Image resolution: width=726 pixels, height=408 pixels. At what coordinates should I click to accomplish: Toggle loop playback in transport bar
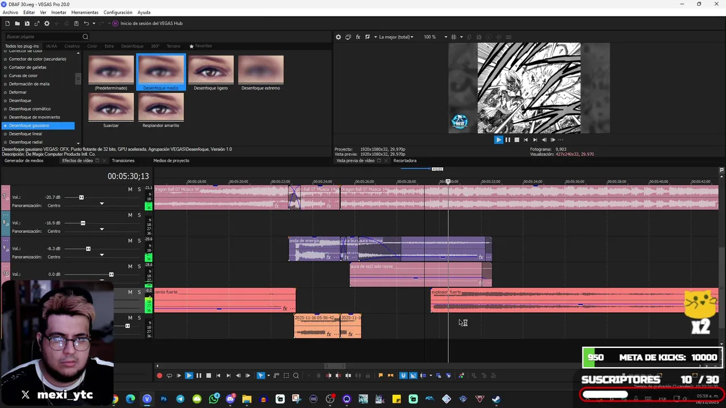[x=169, y=375]
